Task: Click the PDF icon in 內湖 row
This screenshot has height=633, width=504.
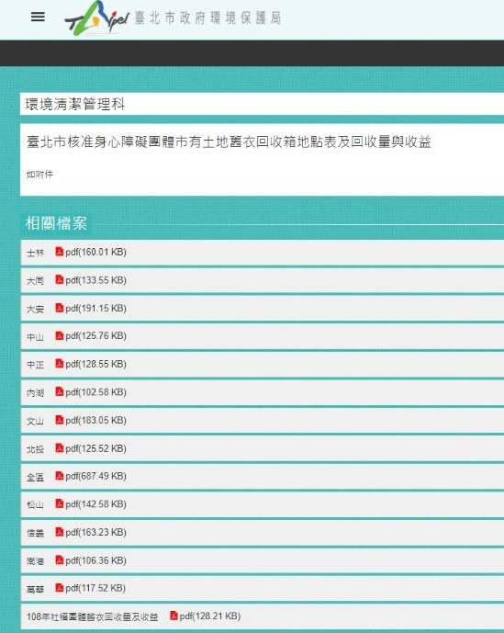Action: tap(60, 391)
